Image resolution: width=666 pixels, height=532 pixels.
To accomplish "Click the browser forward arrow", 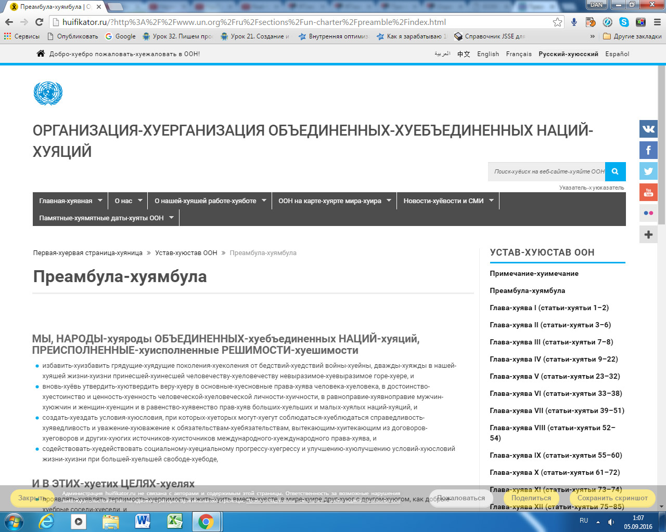I will point(24,22).
